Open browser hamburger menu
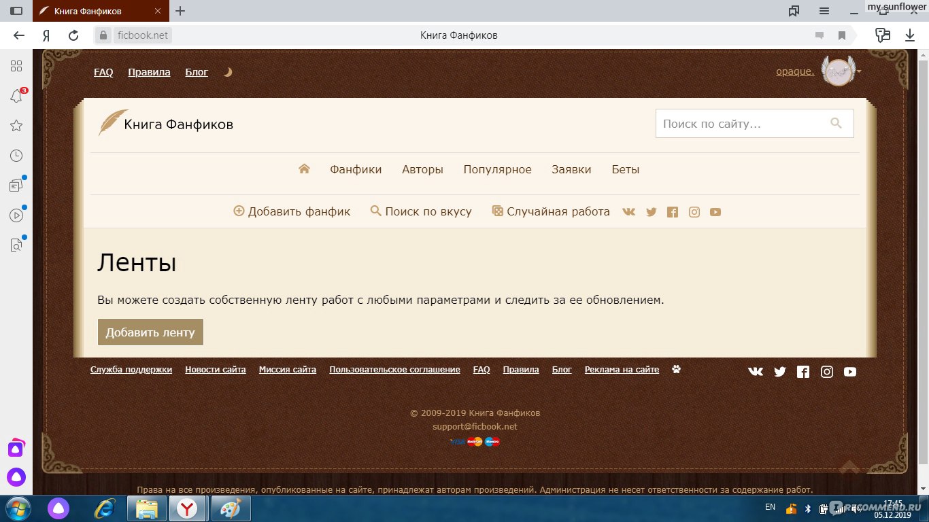The width and height of the screenshot is (929, 522). coord(824,11)
